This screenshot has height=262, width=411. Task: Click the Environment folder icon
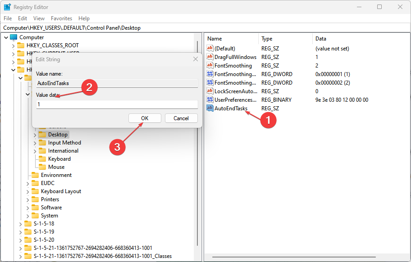(35, 175)
